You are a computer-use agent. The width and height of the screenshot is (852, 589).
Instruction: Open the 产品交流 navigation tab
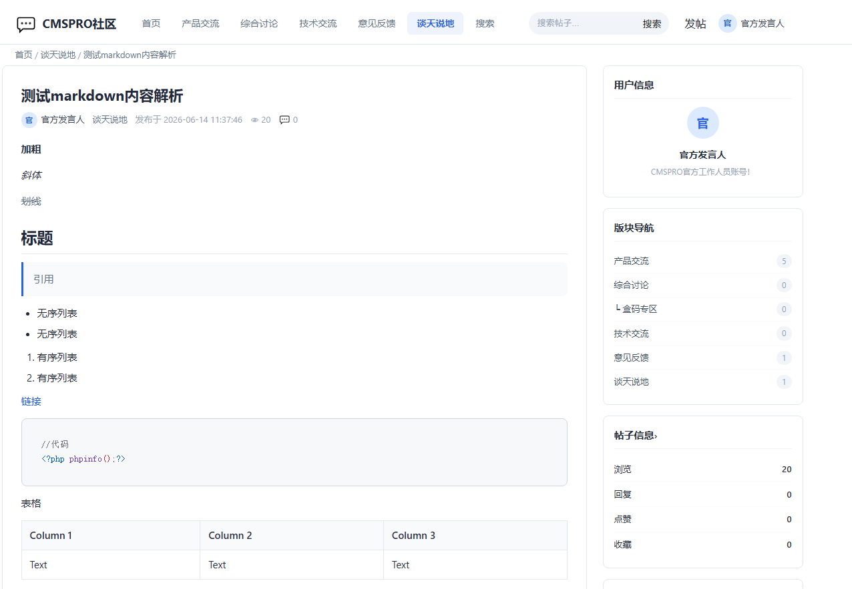(200, 23)
